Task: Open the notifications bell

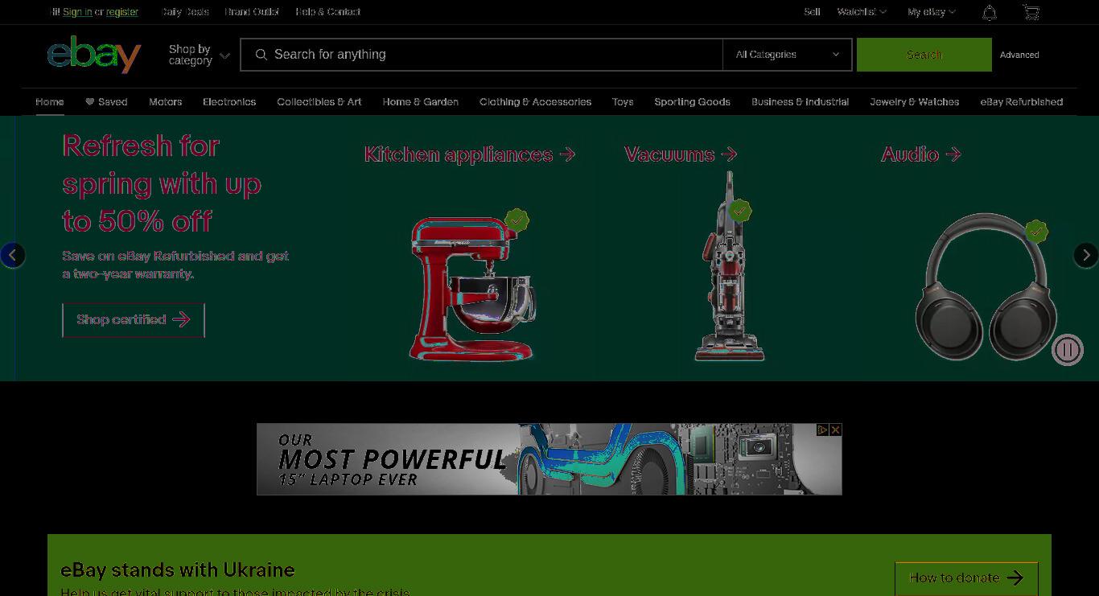Action: 990,12
